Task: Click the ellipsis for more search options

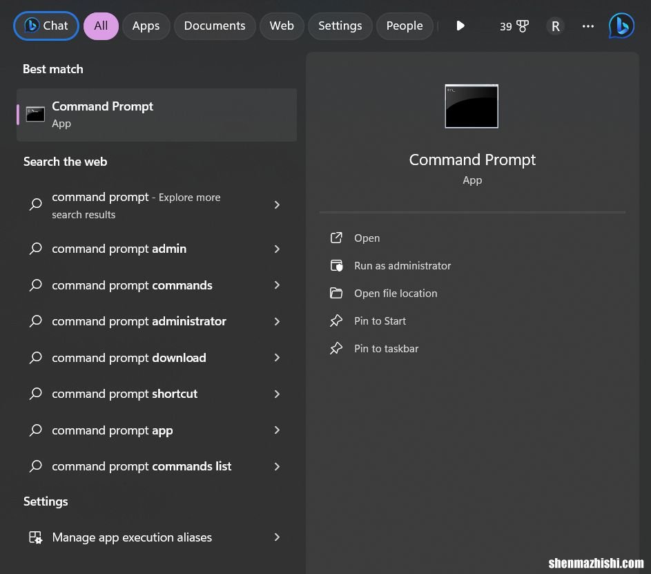Action: click(x=587, y=26)
